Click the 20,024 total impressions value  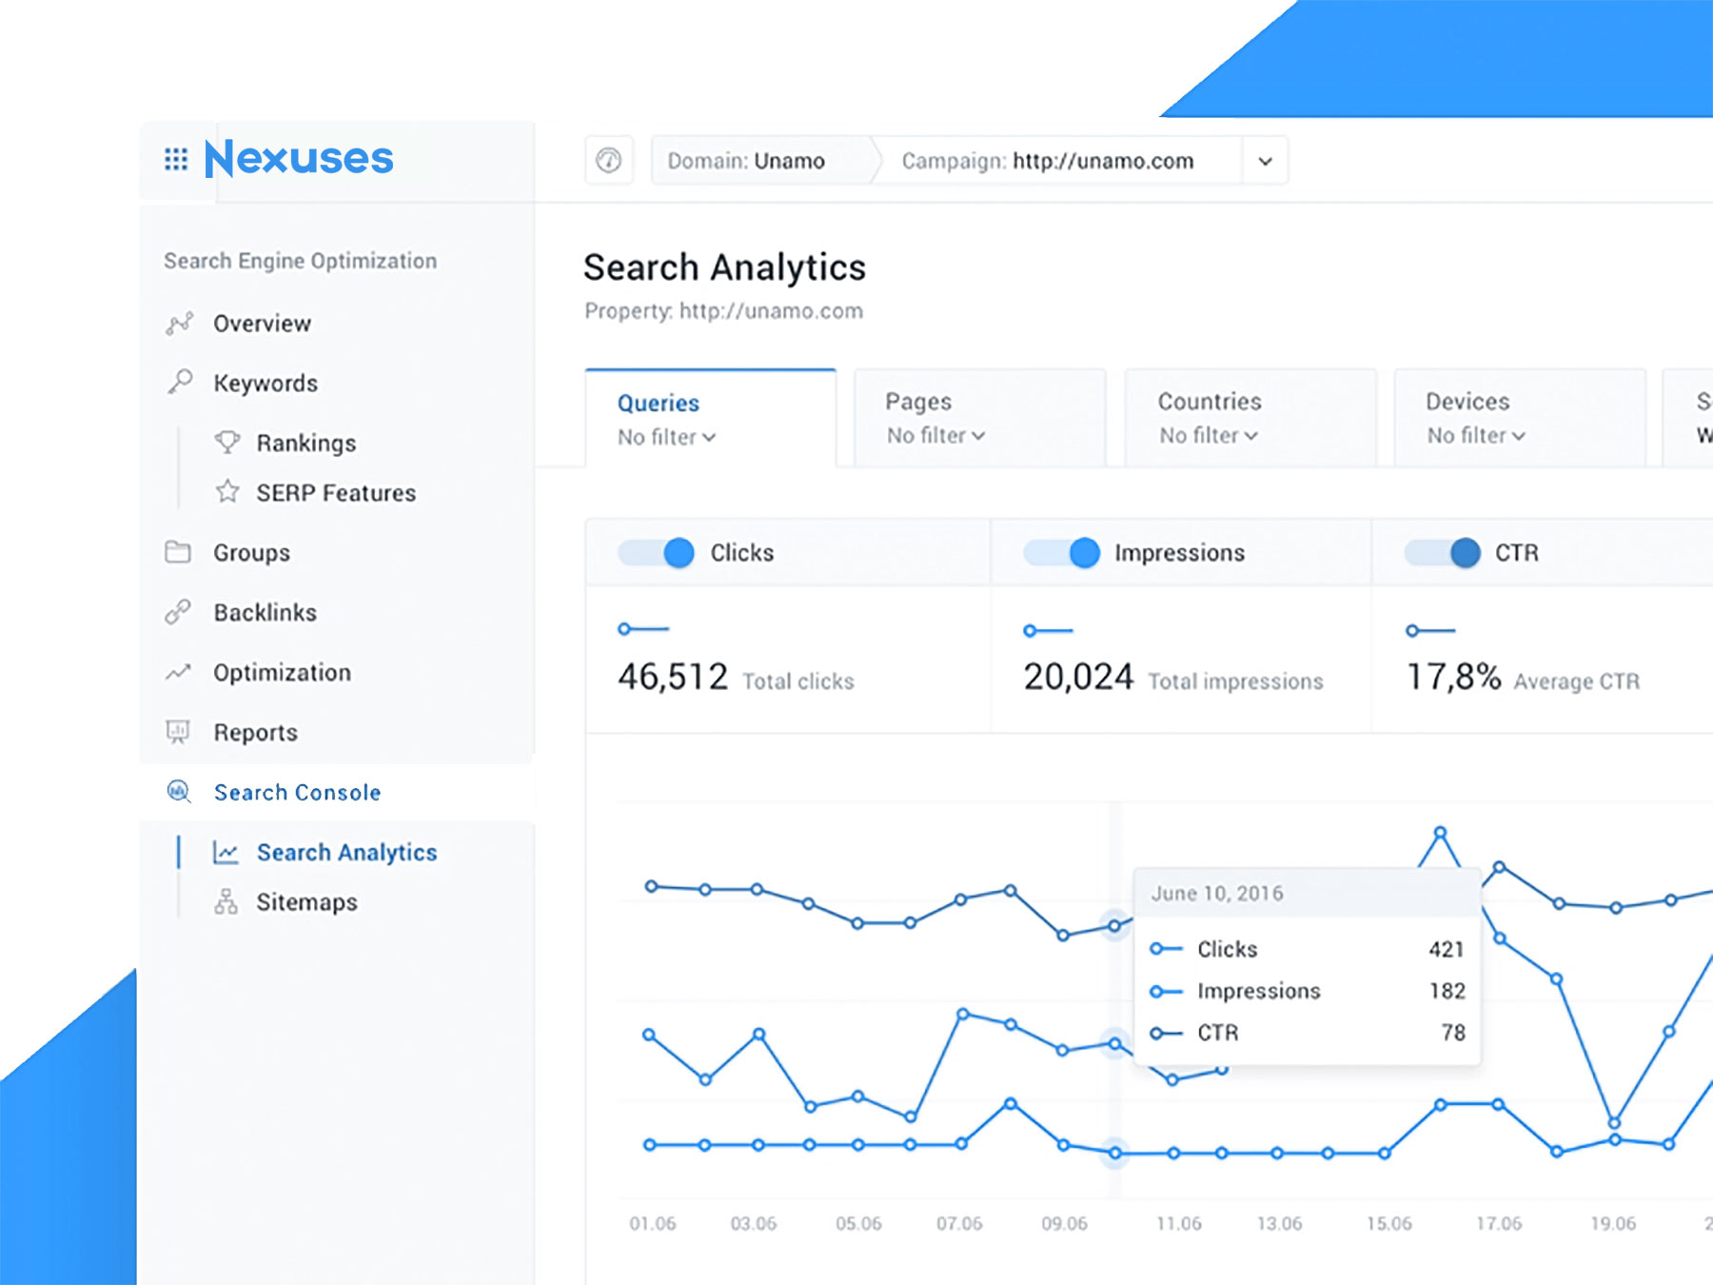pos(1078,677)
